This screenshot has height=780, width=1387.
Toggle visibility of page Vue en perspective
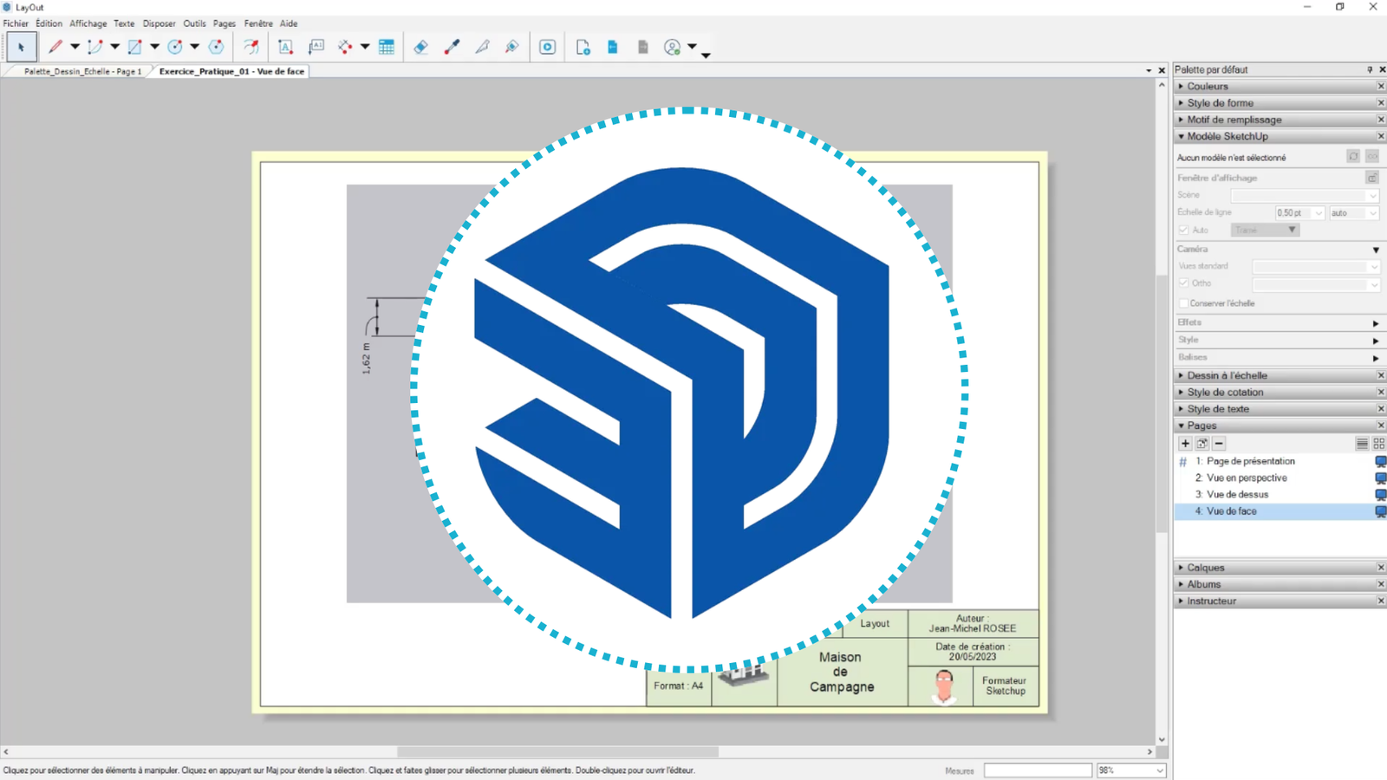[1379, 478]
